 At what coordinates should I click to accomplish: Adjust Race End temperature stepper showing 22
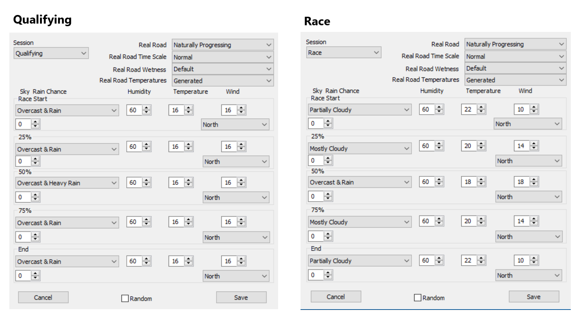click(481, 260)
